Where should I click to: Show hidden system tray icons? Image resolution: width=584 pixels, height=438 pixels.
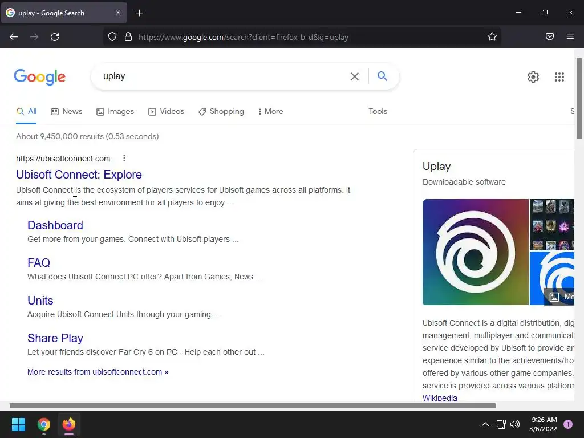pos(485,424)
